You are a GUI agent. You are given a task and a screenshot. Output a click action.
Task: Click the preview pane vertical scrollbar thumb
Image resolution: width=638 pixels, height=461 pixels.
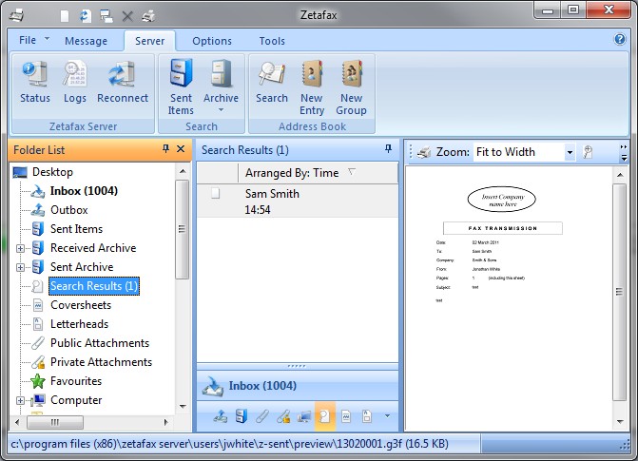619,292
